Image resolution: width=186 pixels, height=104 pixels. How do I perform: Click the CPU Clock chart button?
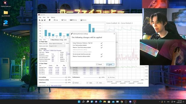pos(111,77)
